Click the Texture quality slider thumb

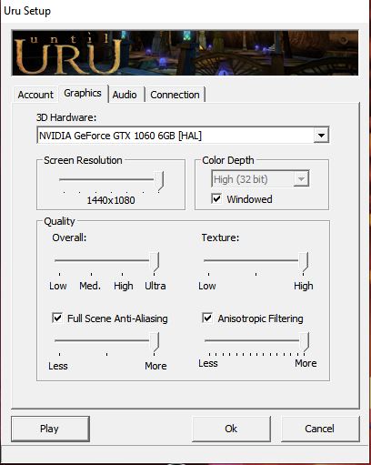(x=304, y=261)
